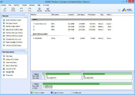The image size is (135, 95).
Task: Click the Flag column header
Action: point(100,15)
